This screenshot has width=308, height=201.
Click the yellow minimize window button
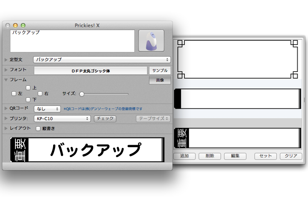[15, 25]
